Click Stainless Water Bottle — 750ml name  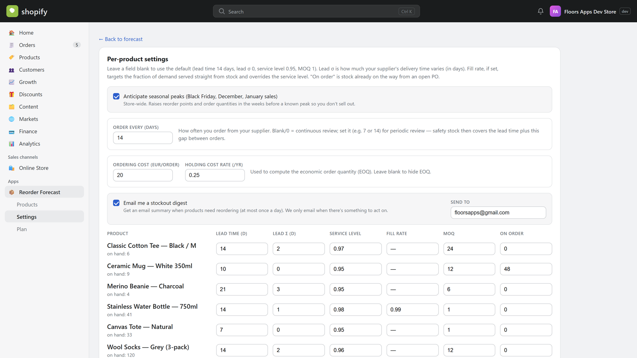(152, 306)
